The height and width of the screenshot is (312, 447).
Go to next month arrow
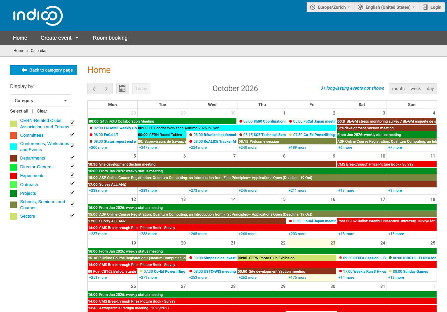(x=106, y=89)
